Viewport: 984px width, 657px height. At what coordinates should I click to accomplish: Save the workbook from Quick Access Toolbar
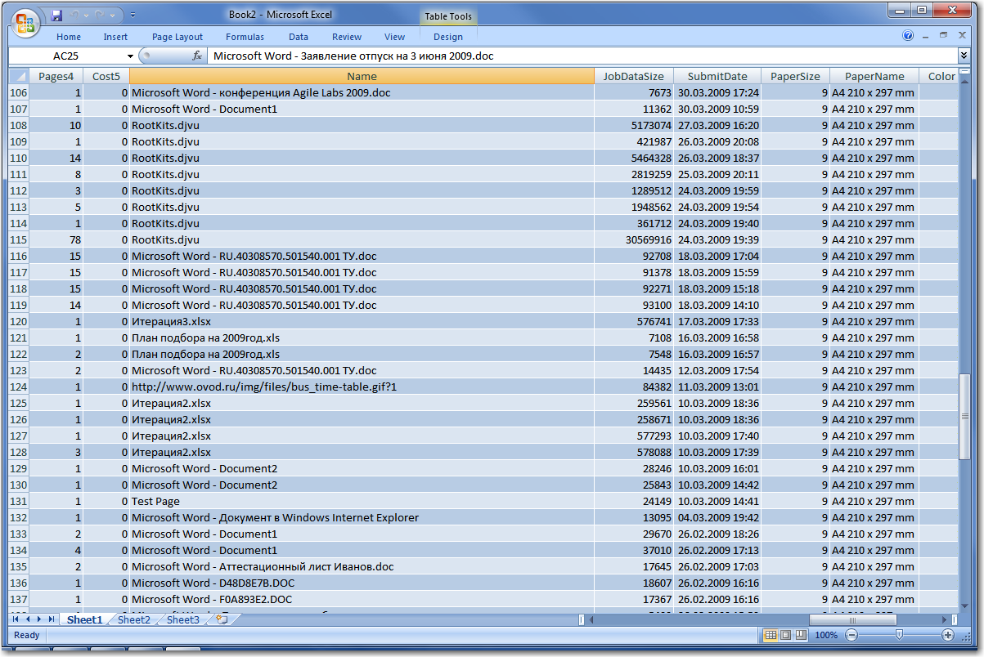point(56,16)
